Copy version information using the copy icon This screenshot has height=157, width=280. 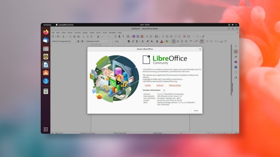tap(164, 90)
